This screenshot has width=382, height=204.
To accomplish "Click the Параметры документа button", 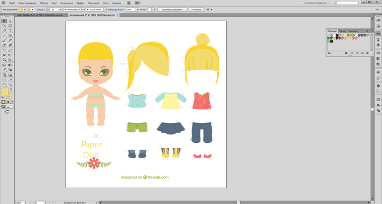I will (x=172, y=9).
